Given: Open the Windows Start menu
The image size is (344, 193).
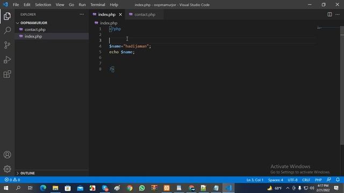Looking at the screenshot, I should (6, 188).
